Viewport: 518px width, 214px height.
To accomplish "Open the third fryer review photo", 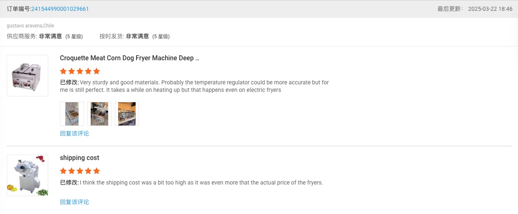I will click(127, 114).
